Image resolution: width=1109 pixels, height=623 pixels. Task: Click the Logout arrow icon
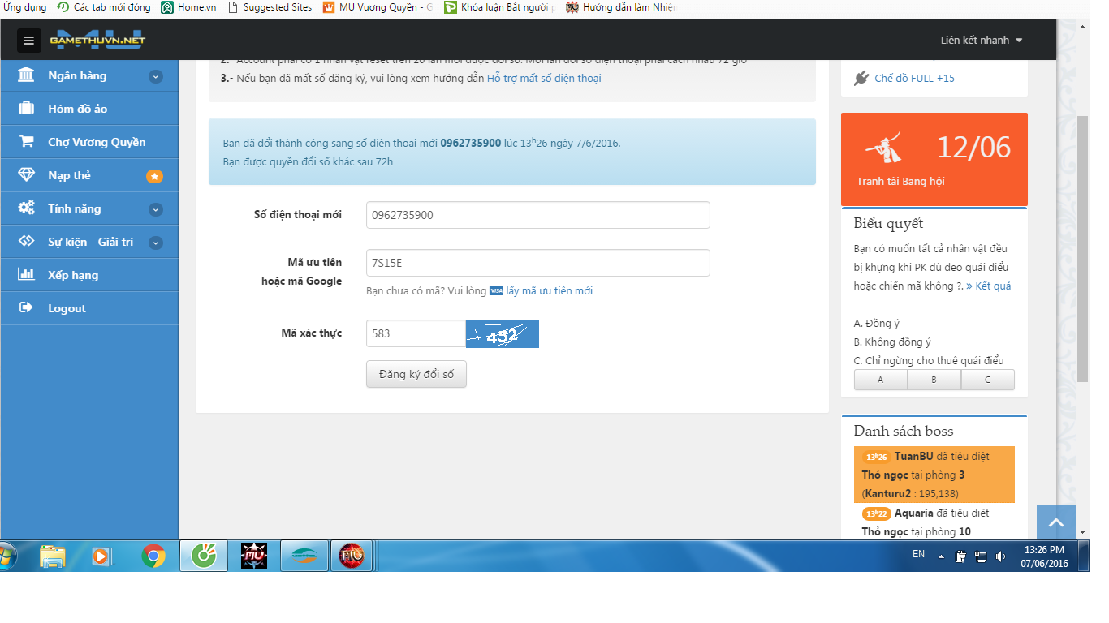pyautogui.click(x=26, y=308)
